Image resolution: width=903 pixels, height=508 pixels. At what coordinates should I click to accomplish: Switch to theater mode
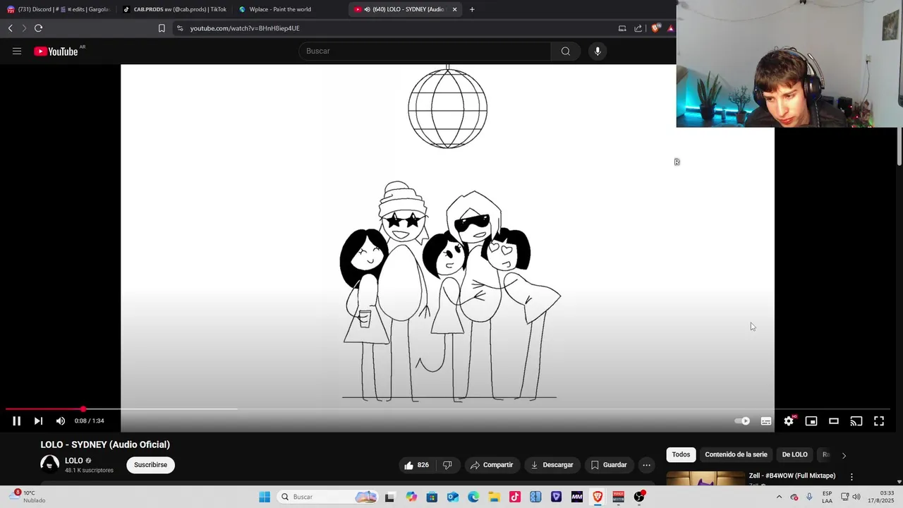point(834,421)
